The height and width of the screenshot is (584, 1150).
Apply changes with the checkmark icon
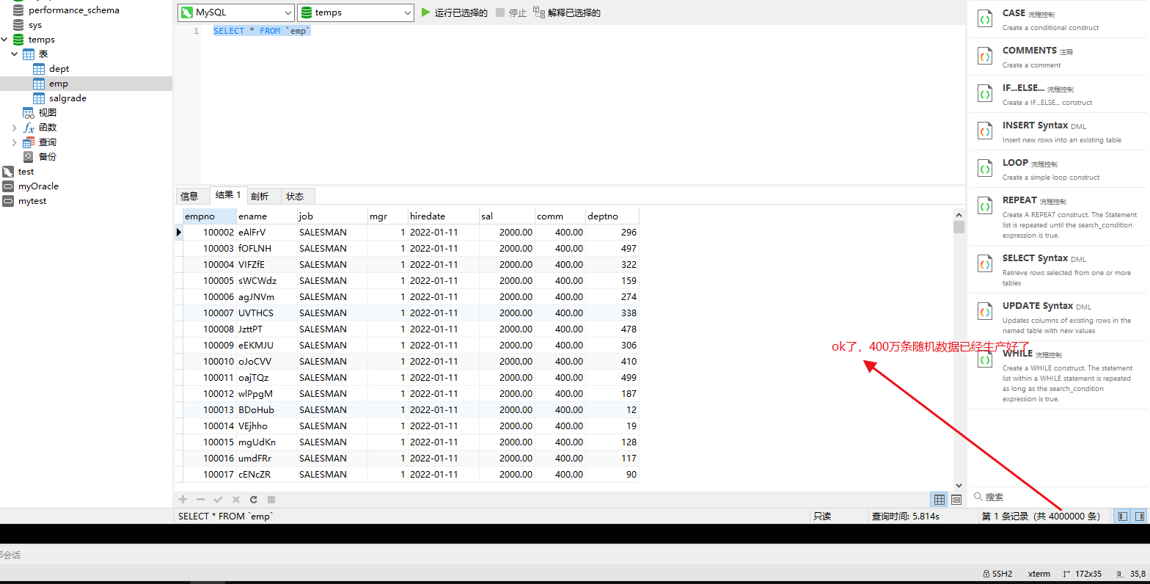click(x=218, y=500)
